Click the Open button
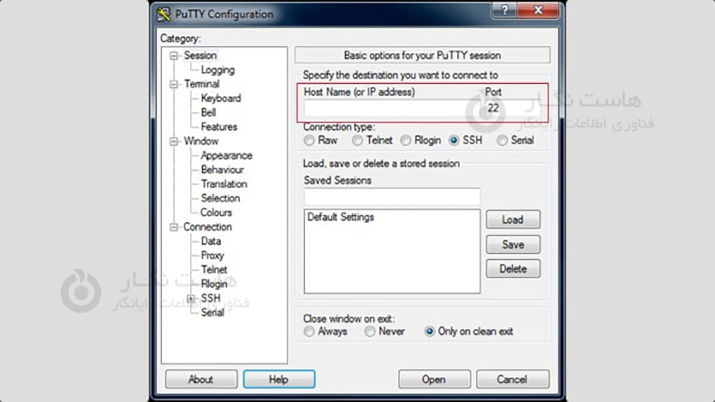Image resolution: width=715 pixels, height=402 pixels. click(x=434, y=379)
